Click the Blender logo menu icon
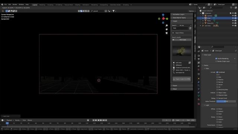The image size is (238, 134). [x=2, y=4]
